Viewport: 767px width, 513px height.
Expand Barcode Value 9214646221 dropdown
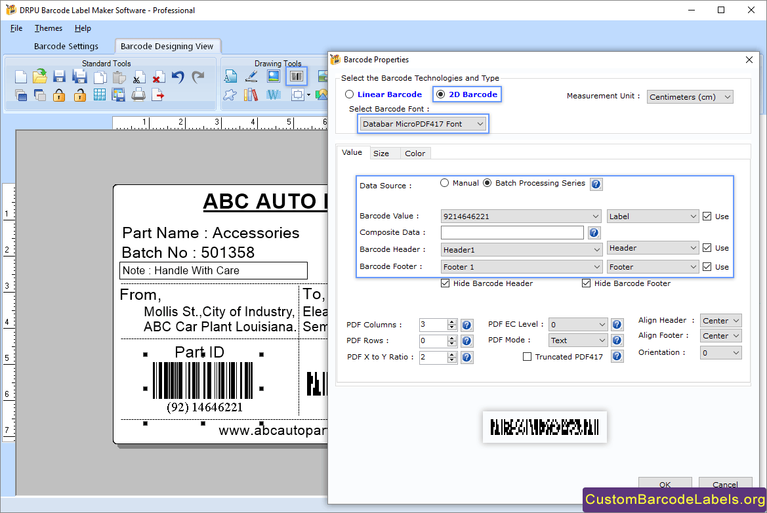click(521, 216)
